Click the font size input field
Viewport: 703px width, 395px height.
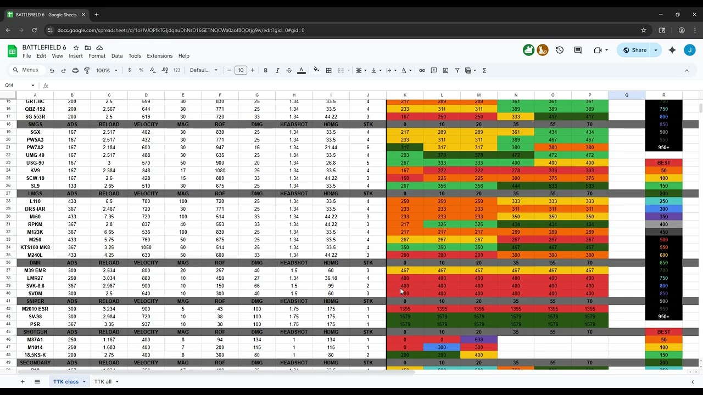[x=241, y=70]
